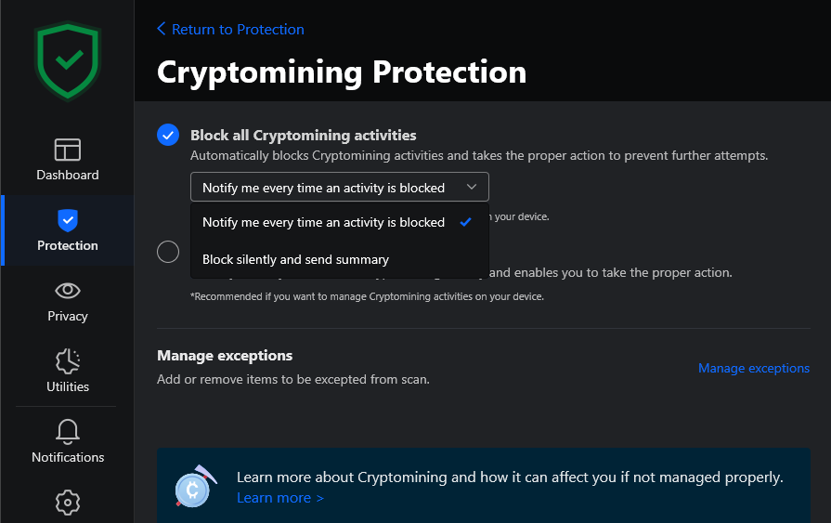Click the Learn more link
The image size is (831, 523).
[x=279, y=498]
